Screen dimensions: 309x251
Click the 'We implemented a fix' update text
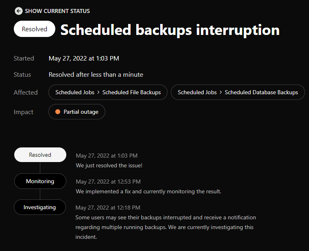tap(148, 191)
